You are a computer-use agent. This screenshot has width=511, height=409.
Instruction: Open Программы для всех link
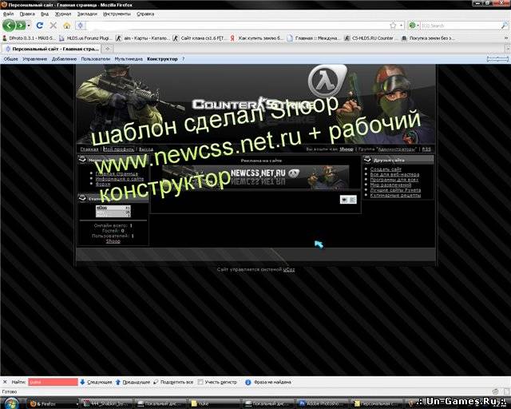[394, 180]
